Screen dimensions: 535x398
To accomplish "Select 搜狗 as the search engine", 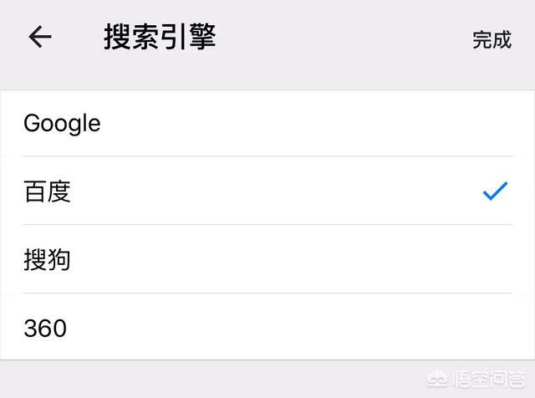I will [267, 259].
